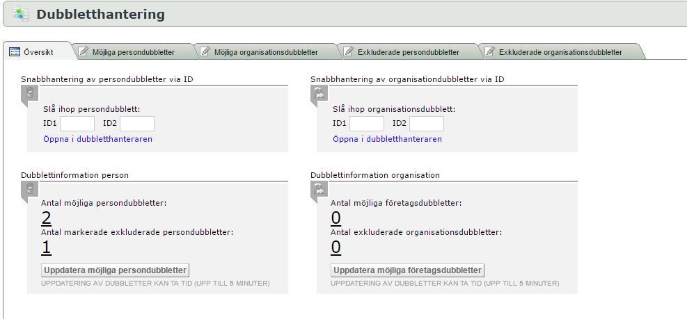
Task: Click Öppna i dubbletthanteraren under persondubblett
Action: click(97, 139)
